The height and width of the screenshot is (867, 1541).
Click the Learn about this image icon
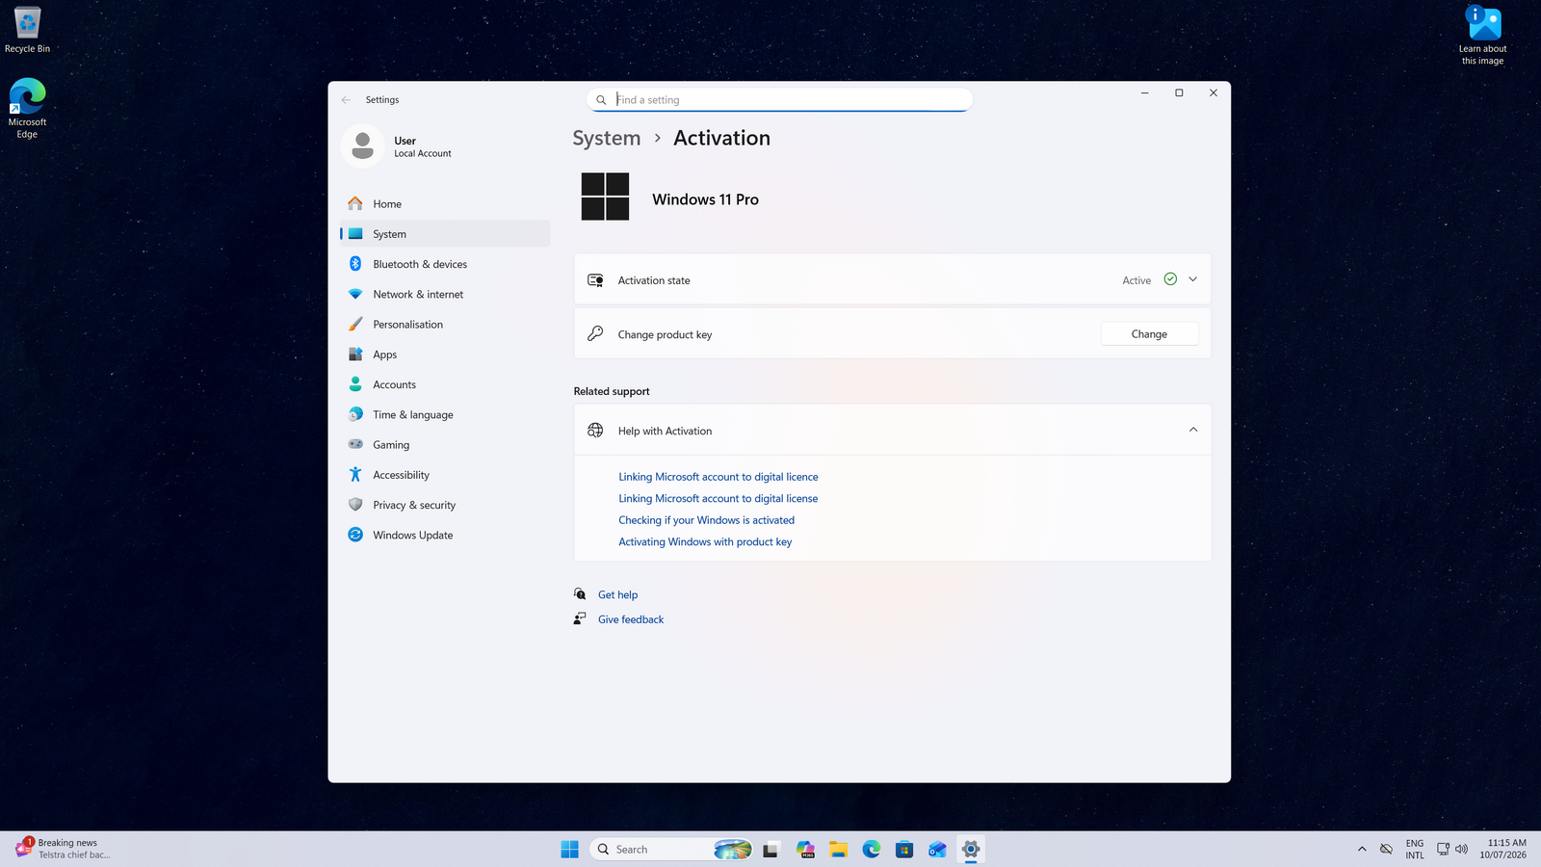click(x=1483, y=36)
